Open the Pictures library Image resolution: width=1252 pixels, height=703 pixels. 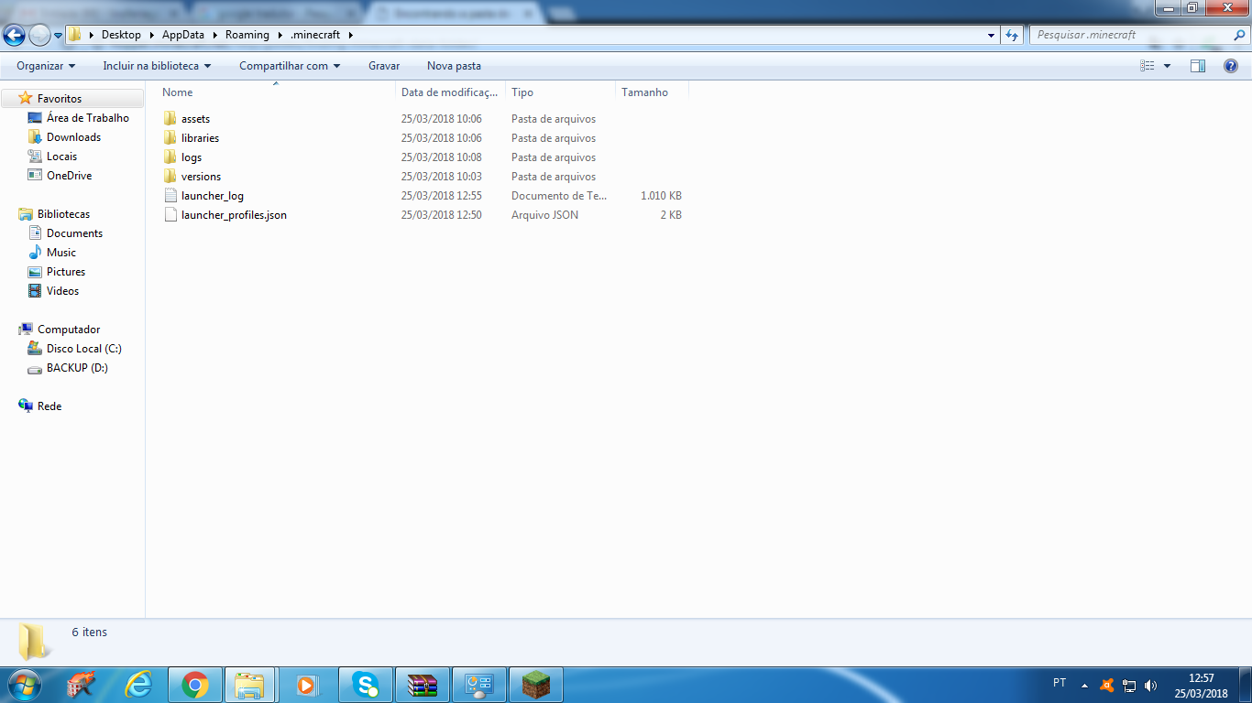pyautogui.click(x=66, y=272)
